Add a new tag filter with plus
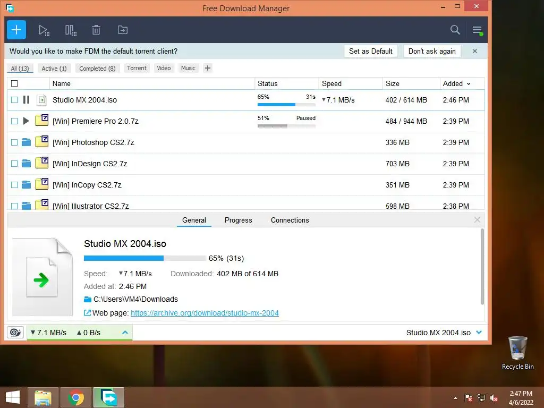 click(x=208, y=68)
